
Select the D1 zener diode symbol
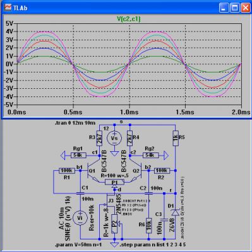click(175, 212)
